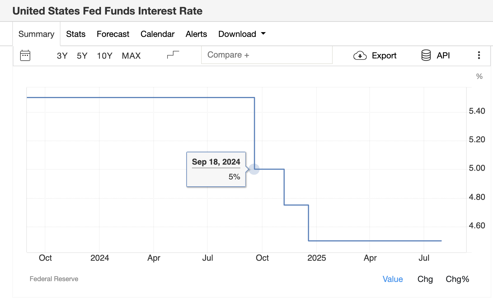
Task: Switch chart display to Chg
Action: (425, 279)
